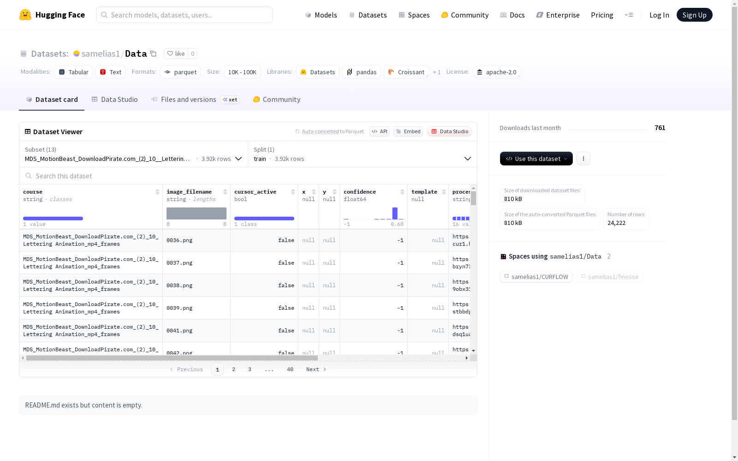
Task: Go to Datasets in top navigation
Action: click(368, 15)
